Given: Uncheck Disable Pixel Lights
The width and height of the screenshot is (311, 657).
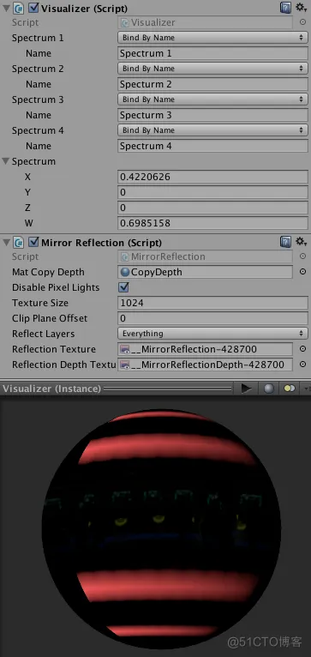Looking at the screenshot, I should click(123, 287).
